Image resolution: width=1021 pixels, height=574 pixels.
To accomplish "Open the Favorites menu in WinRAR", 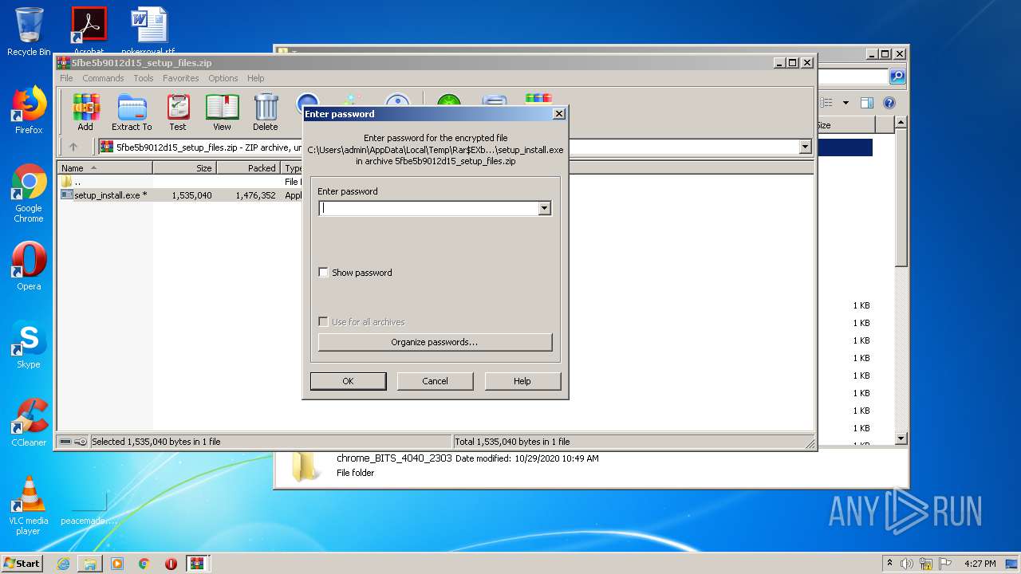I will click(x=181, y=78).
